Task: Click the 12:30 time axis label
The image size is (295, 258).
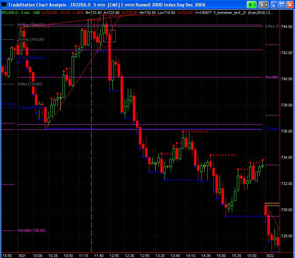Action: tap(129, 256)
